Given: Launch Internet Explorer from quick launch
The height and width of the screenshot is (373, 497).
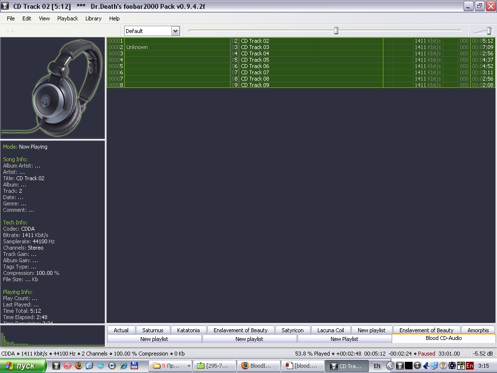Looking at the screenshot, I should (x=123, y=366).
